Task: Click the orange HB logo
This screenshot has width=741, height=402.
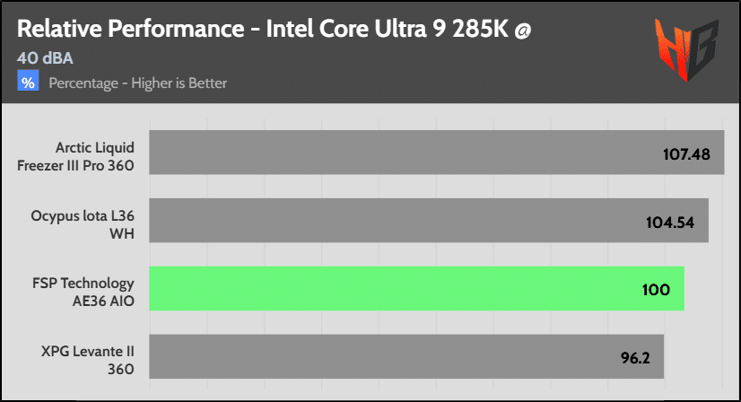Action: click(686, 50)
